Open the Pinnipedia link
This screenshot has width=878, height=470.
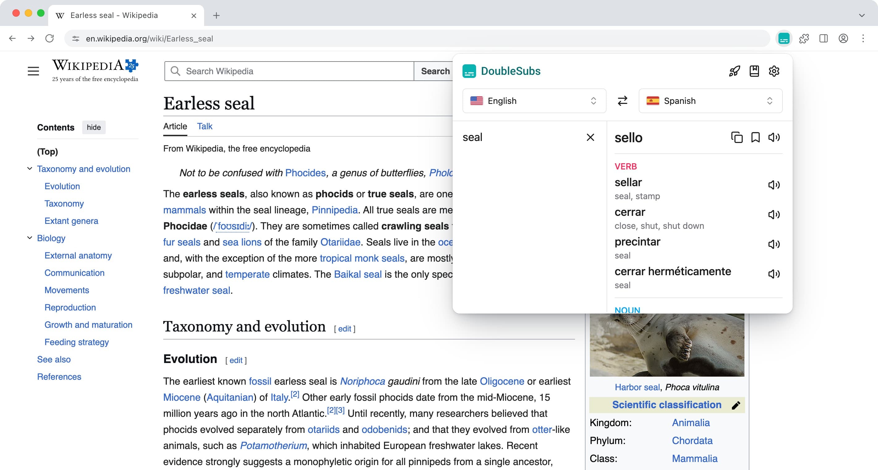point(335,210)
